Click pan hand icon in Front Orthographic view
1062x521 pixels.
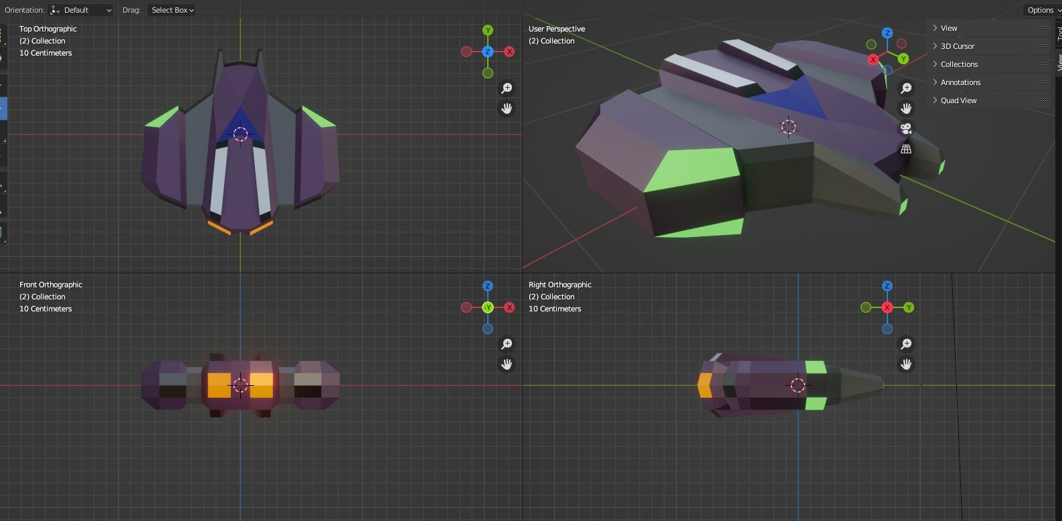pyautogui.click(x=507, y=364)
